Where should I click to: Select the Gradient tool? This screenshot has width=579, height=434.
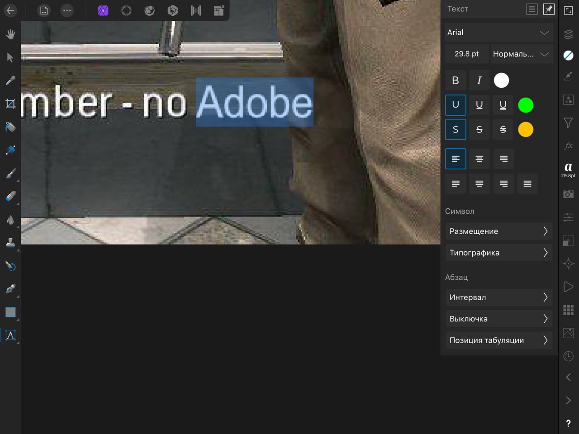pos(10,150)
